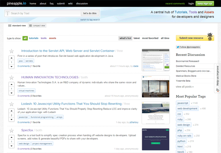
Task: Sort posts by most favorited
Action: pyautogui.click(x=150, y=38)
